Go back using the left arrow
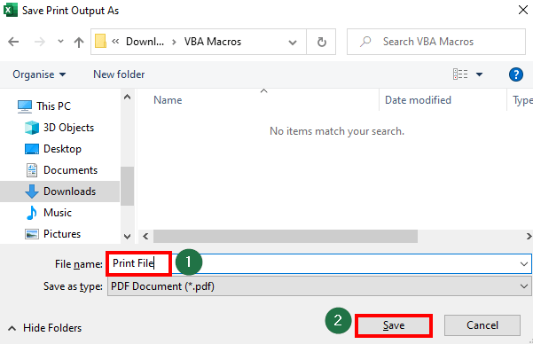 tap(13, 42)
